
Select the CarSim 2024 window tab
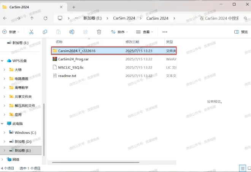[33, 7]
